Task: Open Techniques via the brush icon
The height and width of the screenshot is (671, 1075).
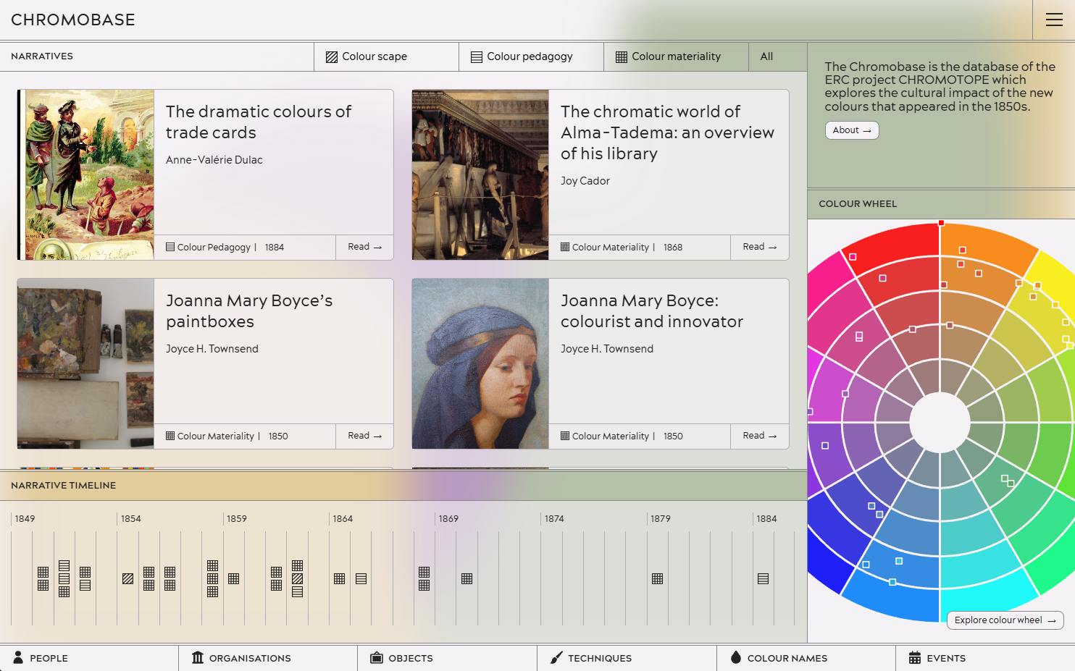Action: tap(556, 657)
